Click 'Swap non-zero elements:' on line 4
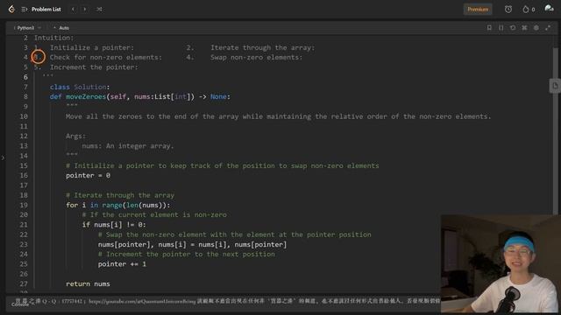The width and height of the screenshot is (561, 315). (x=256, y=57)
